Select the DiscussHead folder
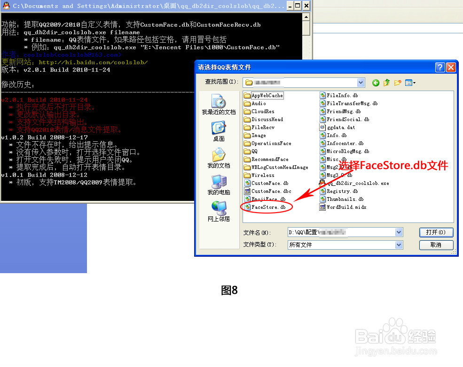The image size is (463, 367). point(264,119)
